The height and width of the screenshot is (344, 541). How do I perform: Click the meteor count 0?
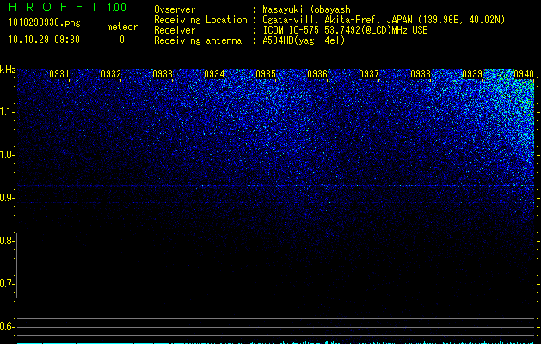click(122, 40)
